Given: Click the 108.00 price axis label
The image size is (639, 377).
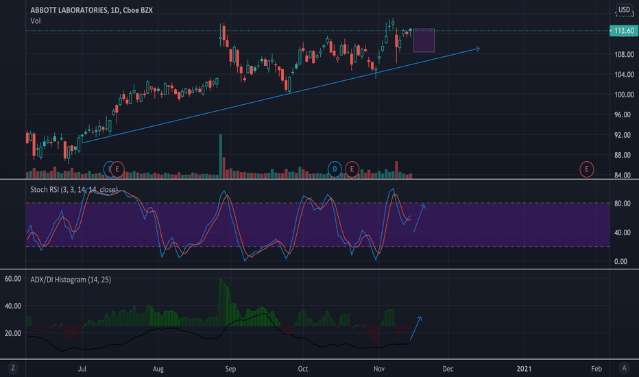Looking at the screenshot, I should point(624,54).
